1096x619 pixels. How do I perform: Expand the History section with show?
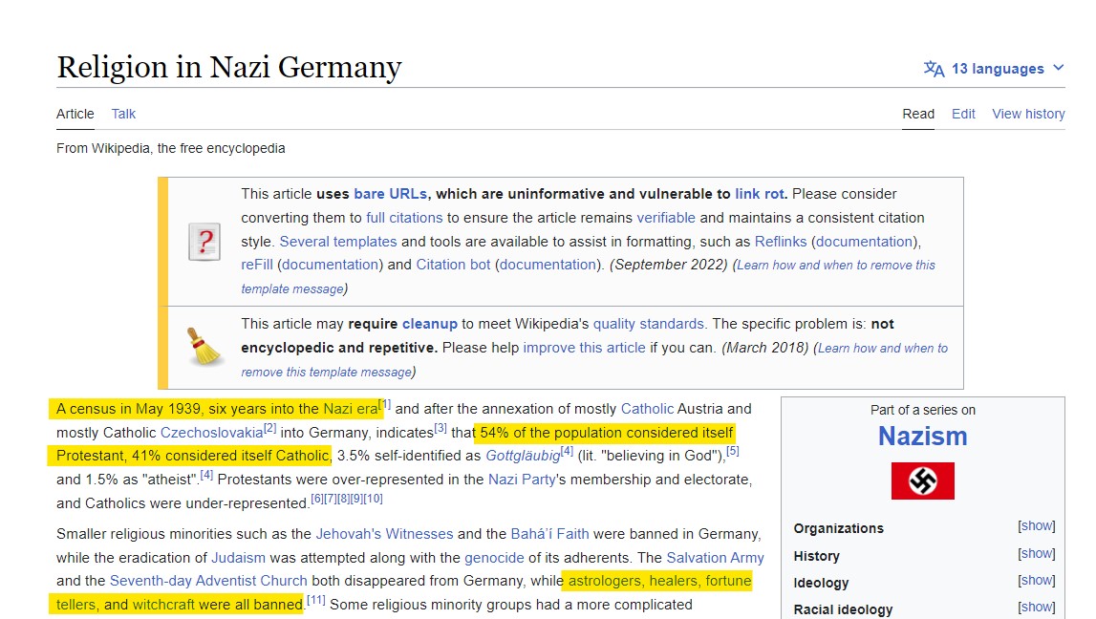[1037, 554]
